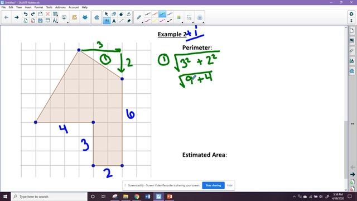Open the Edit menu
The image size is (357, 201).
[x=11, y=7]
